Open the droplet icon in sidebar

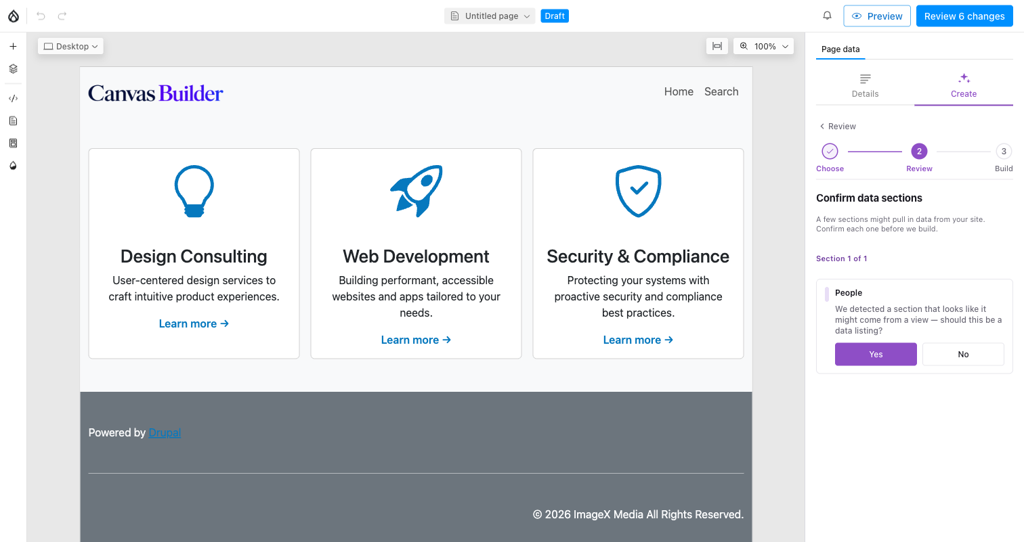(x=13, y=166)
